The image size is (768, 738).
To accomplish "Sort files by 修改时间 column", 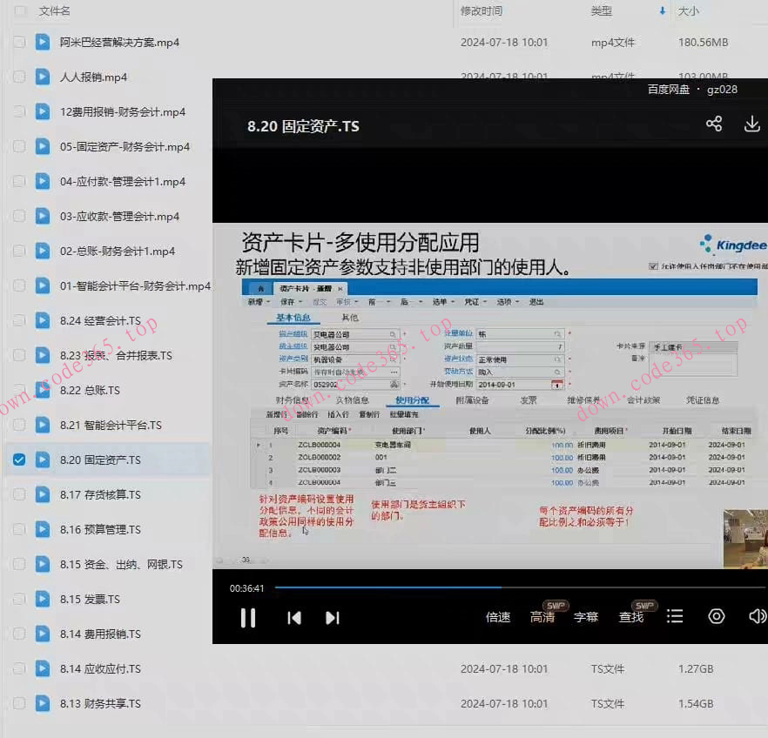I will click(481, 10).
